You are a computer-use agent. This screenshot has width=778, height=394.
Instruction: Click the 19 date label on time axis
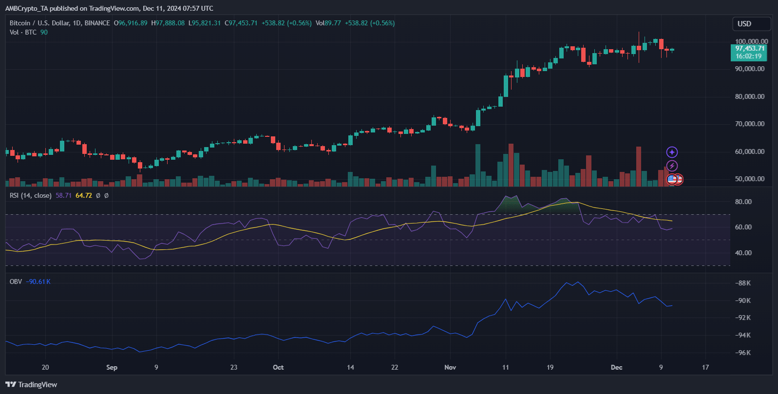pyautogui.click(x=550, y=367)
